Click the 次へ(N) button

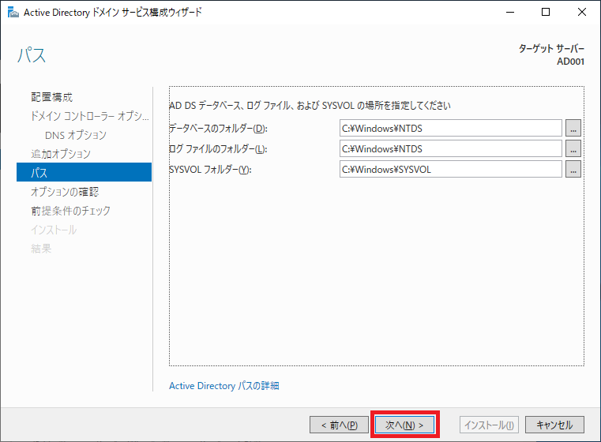404,425
